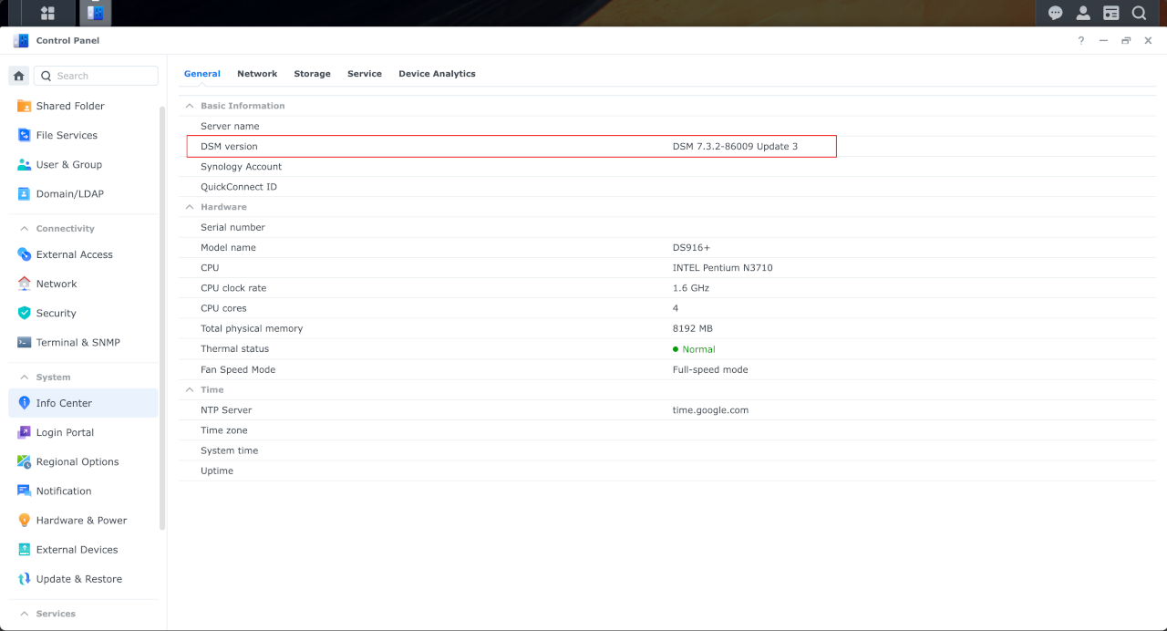Click the Server name row label
Image resolution: width=1167 pixels, height=631 pixels.
[230, 126]
